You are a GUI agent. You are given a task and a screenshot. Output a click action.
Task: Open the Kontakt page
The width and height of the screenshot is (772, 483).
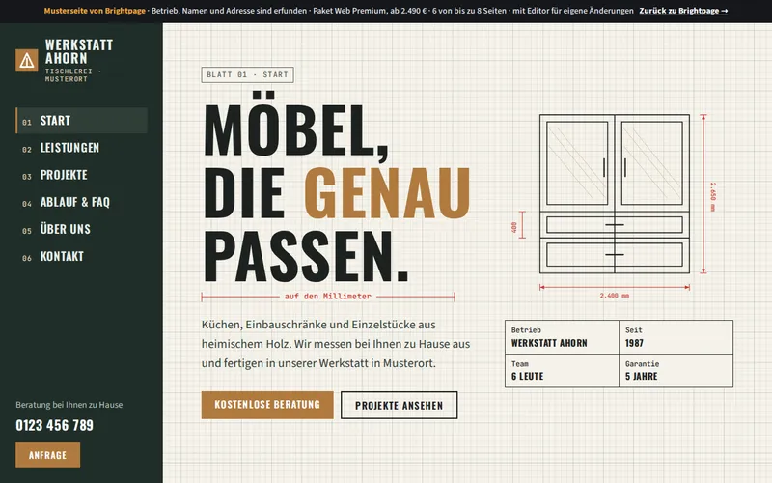[82, 256]
